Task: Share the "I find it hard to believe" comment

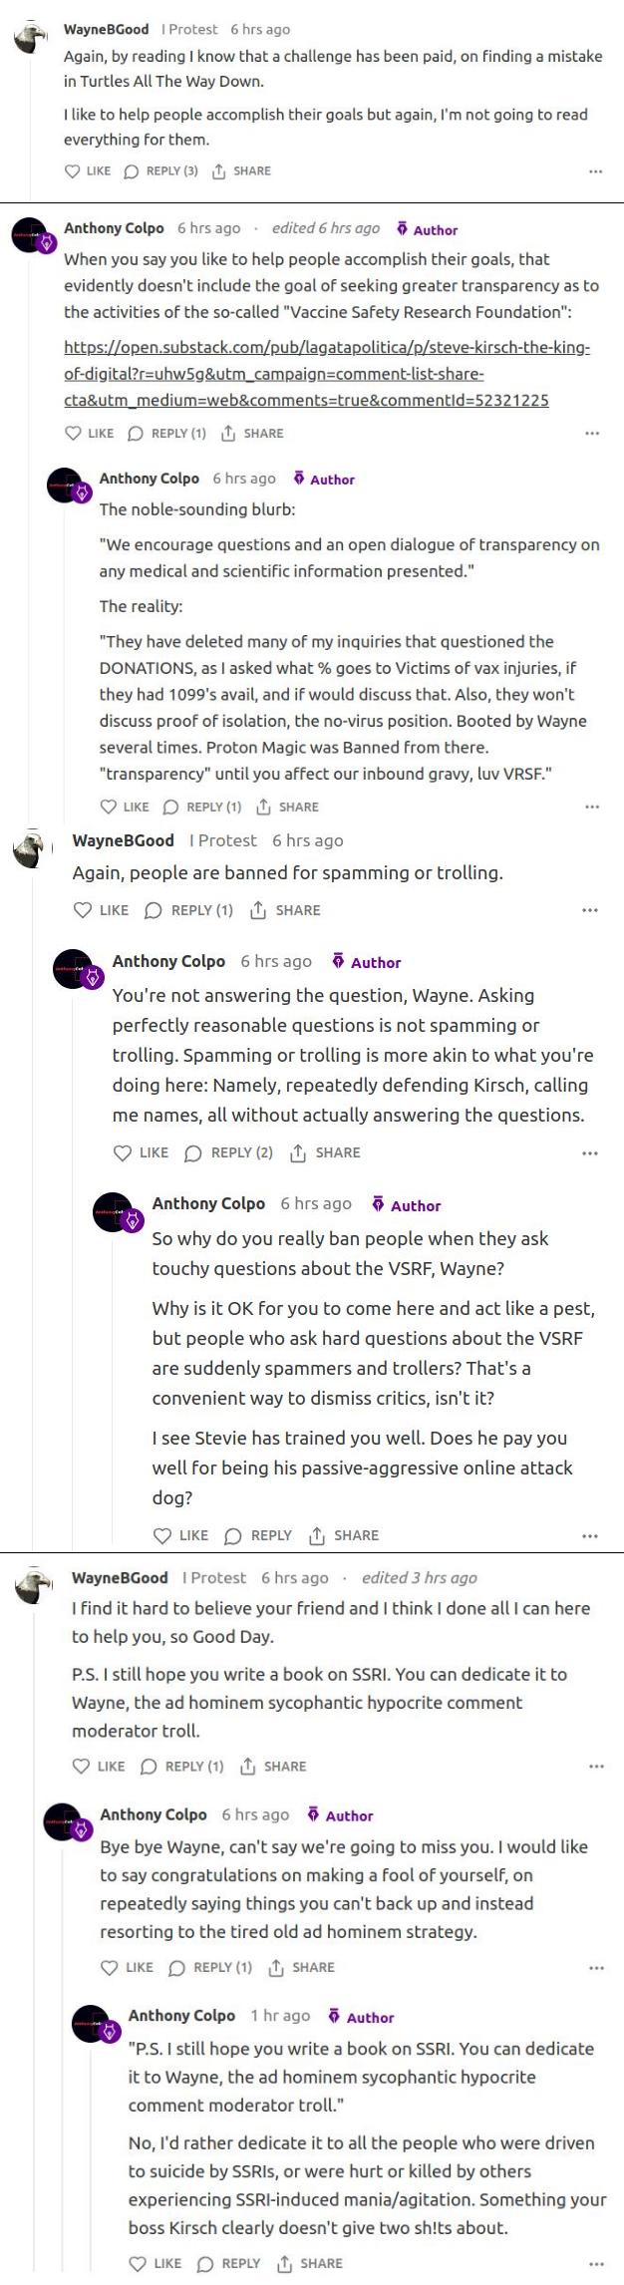Action: [273, 1766]
